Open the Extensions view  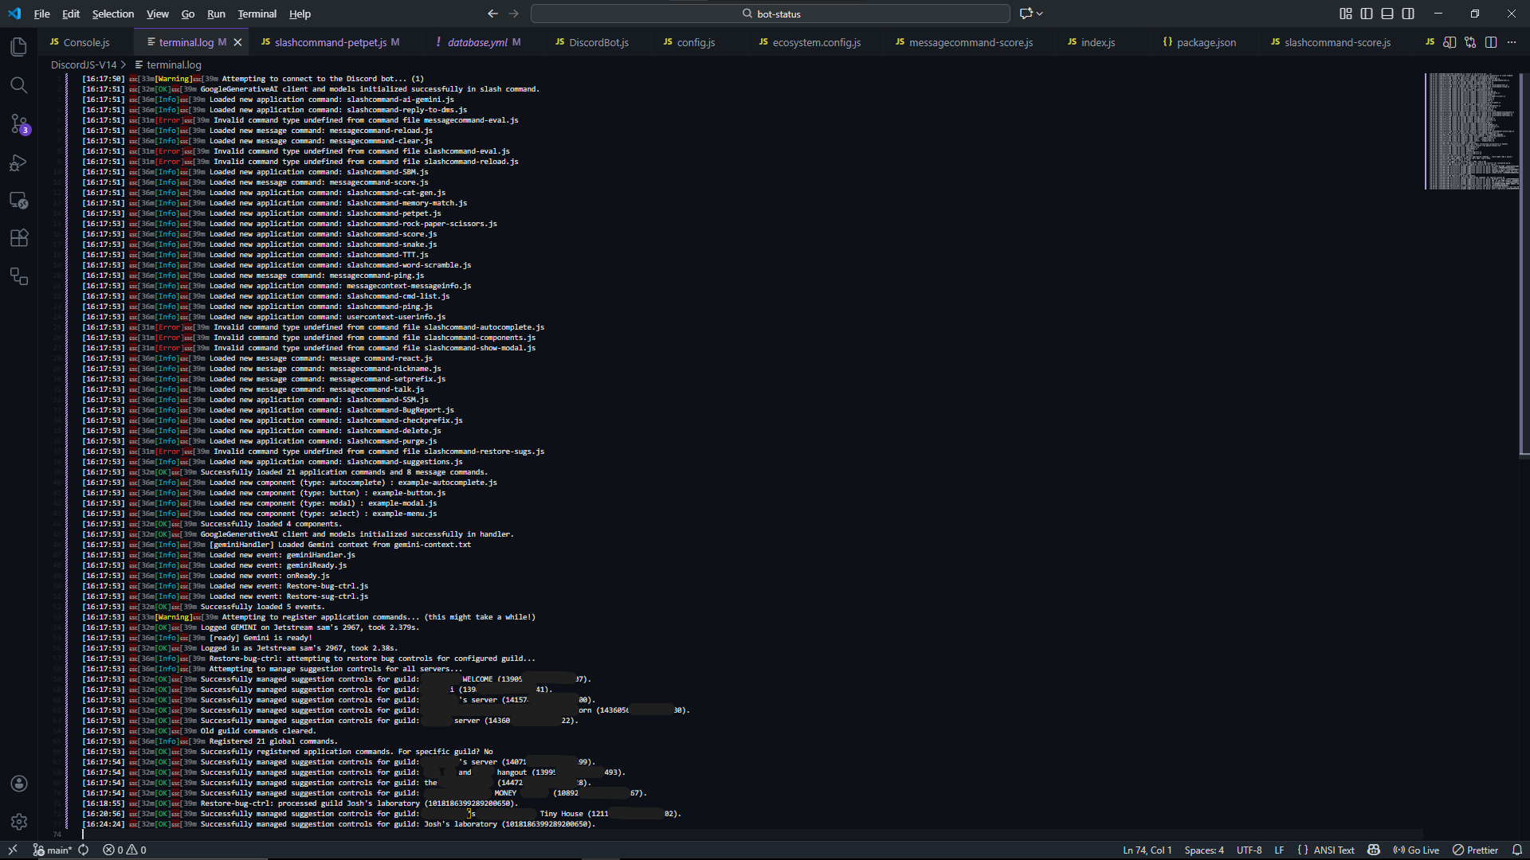(x=19, y=237)
